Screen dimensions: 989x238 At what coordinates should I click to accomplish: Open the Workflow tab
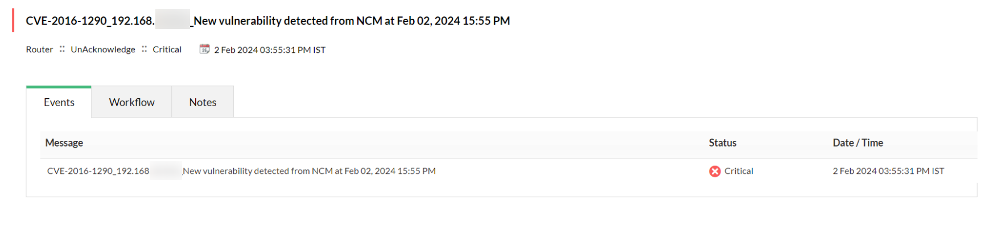tap(131, 102)
